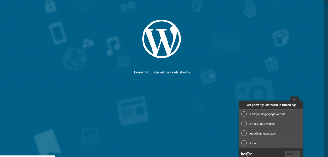This screenshot has height=157, width=328.
Task: Click the page's vertical scrollbar
Action: (x=326, y=78)
